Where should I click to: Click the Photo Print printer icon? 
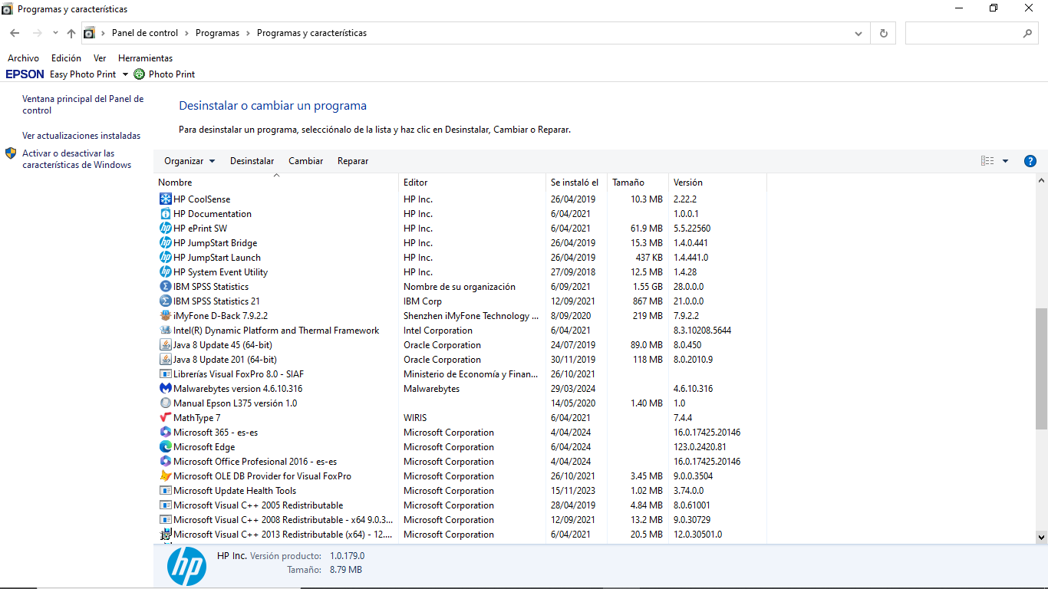139,74
